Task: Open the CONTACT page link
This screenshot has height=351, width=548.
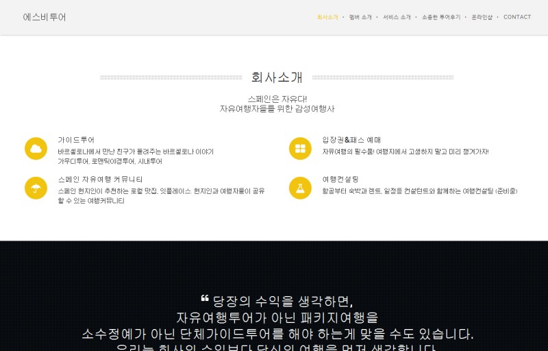Action: click(517, 17)
